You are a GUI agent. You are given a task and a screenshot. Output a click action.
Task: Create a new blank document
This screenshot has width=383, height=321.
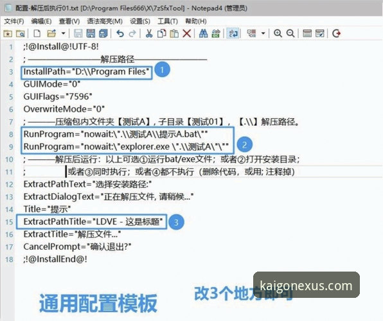pyautogui.click(x=37, y=33)
